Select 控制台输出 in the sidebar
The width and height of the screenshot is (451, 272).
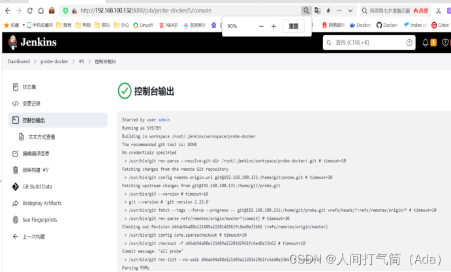click(58, 120)
